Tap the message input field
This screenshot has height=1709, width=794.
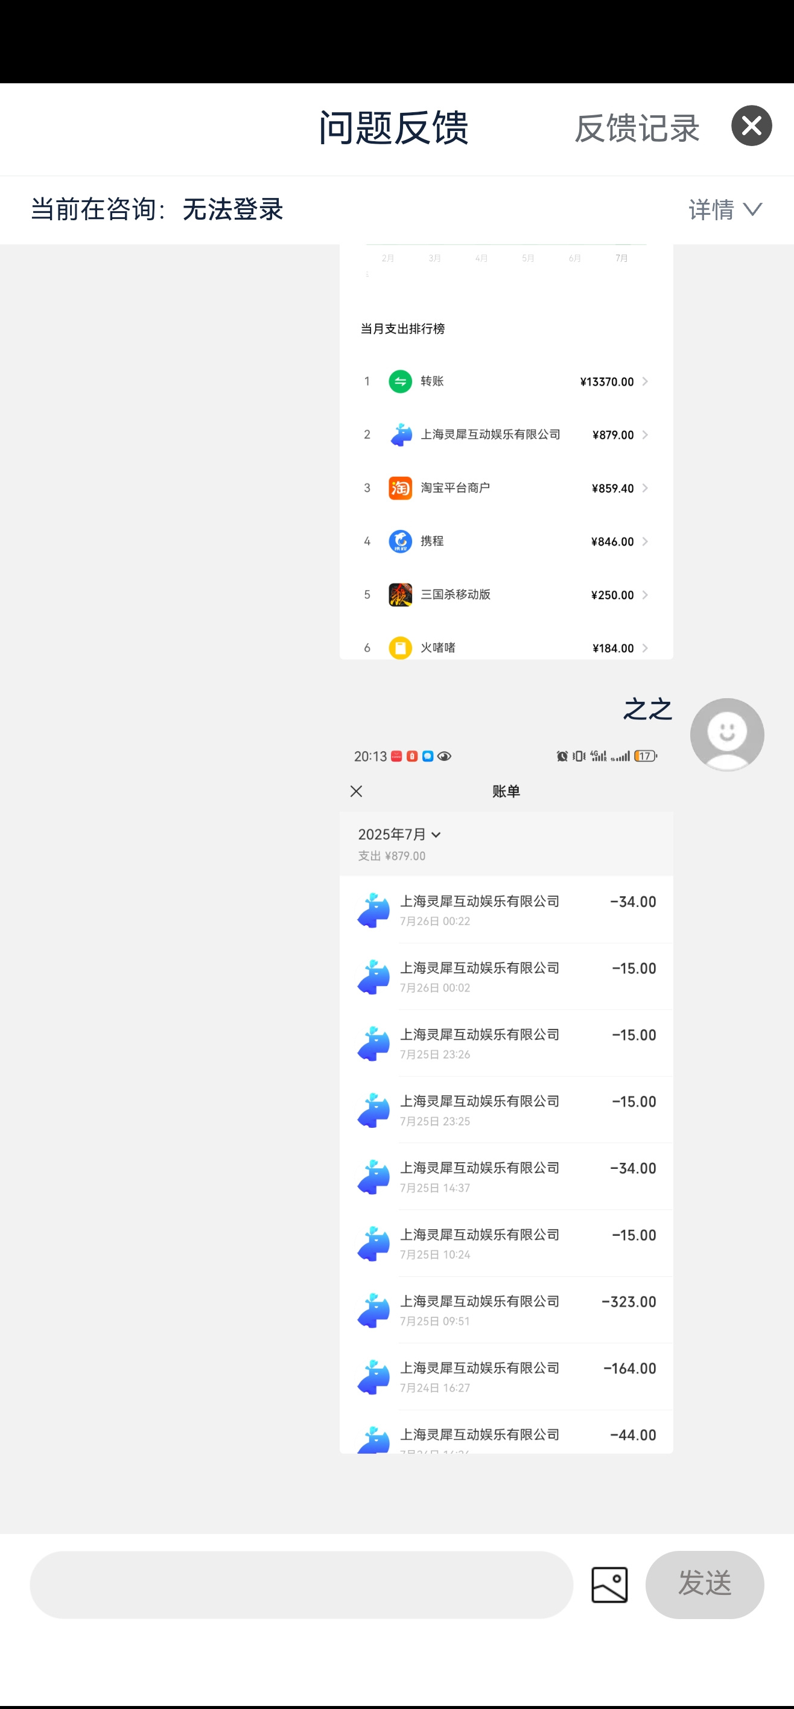click(x=301, y=1584)
